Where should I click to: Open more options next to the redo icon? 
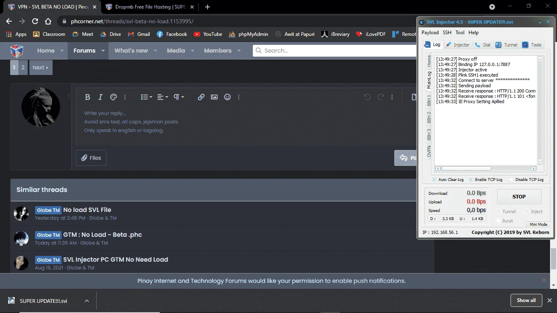(x=392, y=97)
